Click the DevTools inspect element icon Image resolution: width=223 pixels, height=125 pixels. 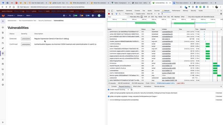point(109,11)
